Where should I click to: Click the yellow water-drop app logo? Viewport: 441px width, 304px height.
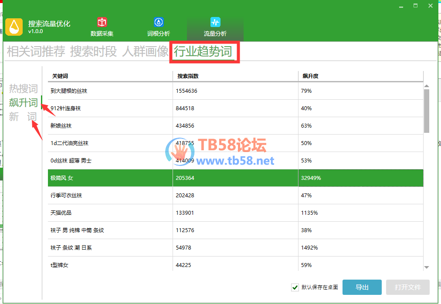14,27
